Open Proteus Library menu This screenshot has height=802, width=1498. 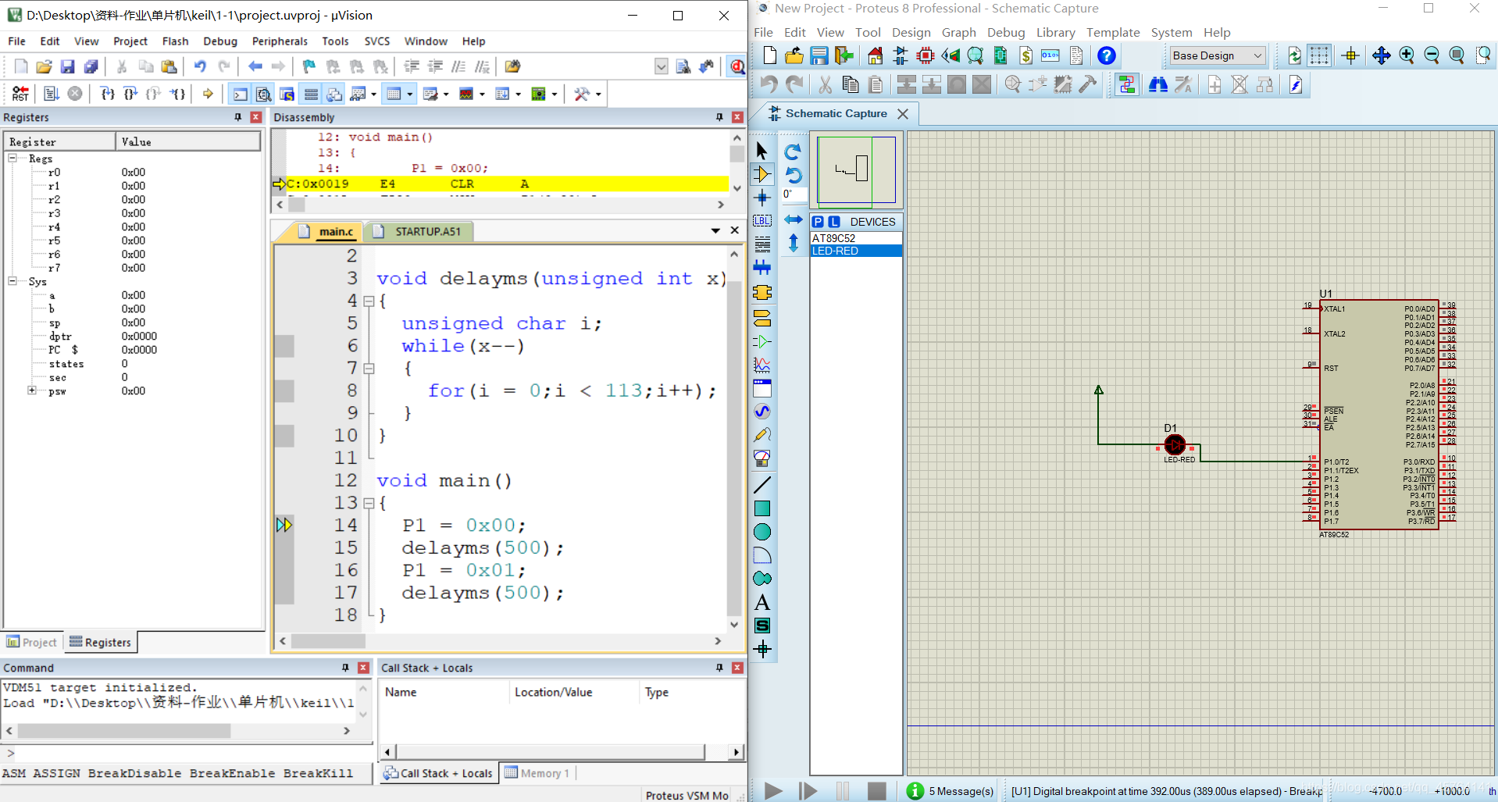point(1055,32)
